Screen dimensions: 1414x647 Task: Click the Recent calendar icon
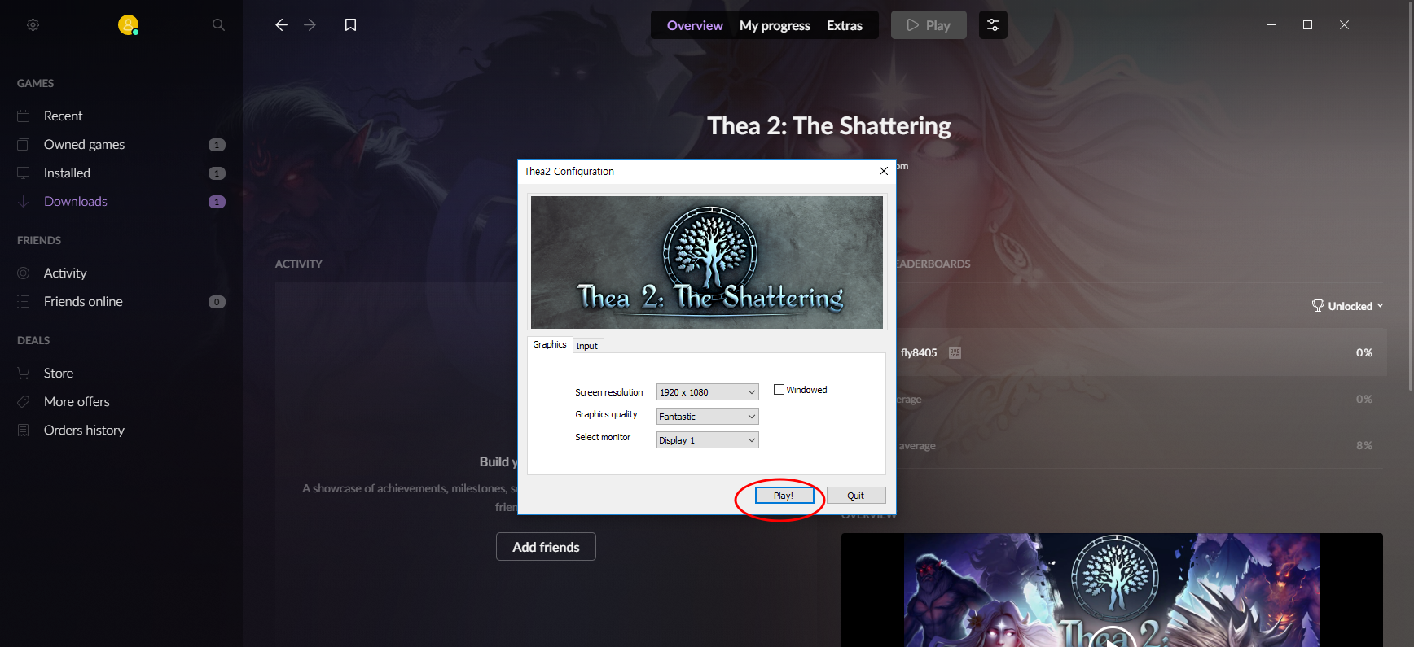[x=24, y=116]
